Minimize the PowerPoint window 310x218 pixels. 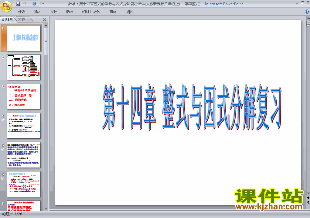pyautogui.click(x=297, y=3)
